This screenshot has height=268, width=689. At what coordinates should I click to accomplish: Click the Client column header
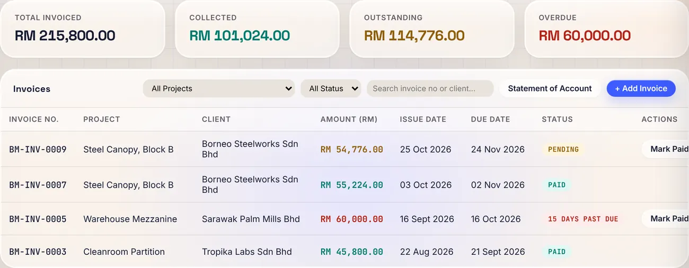216,119
